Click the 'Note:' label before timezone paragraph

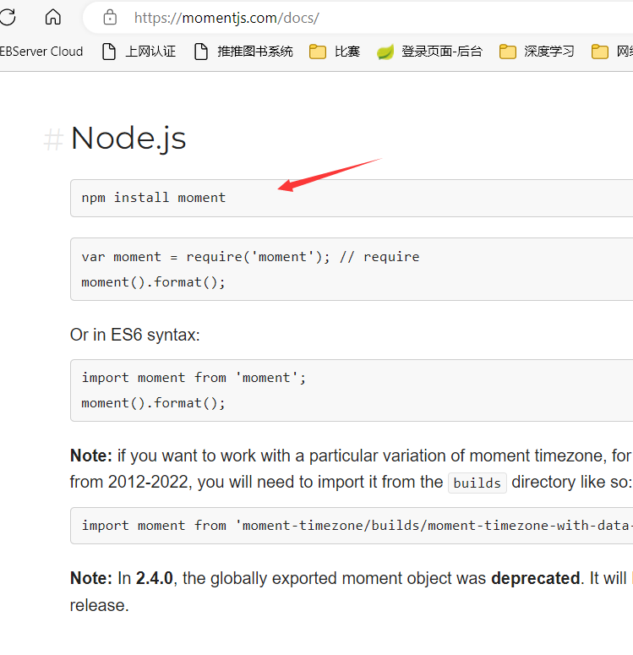(x=91, y=456)
